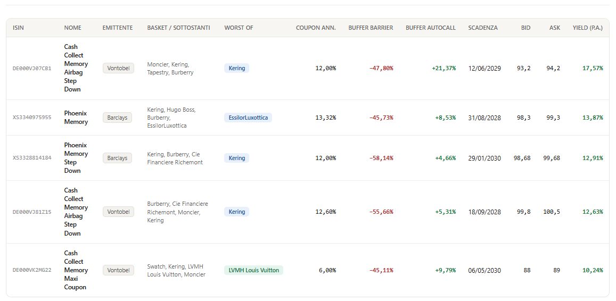Click buffer autocall value +4,66%
The image size is (616, 301).
click(446, 158)
